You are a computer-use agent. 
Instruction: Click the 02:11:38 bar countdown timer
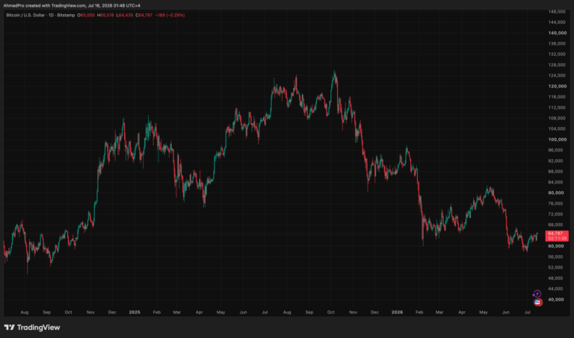click(557, 238)
